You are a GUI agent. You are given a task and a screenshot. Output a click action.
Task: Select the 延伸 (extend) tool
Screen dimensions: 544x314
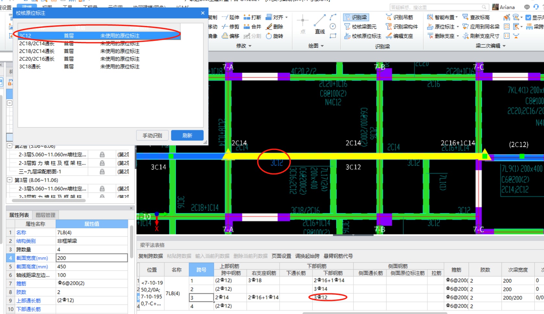(x=230, y=17)
